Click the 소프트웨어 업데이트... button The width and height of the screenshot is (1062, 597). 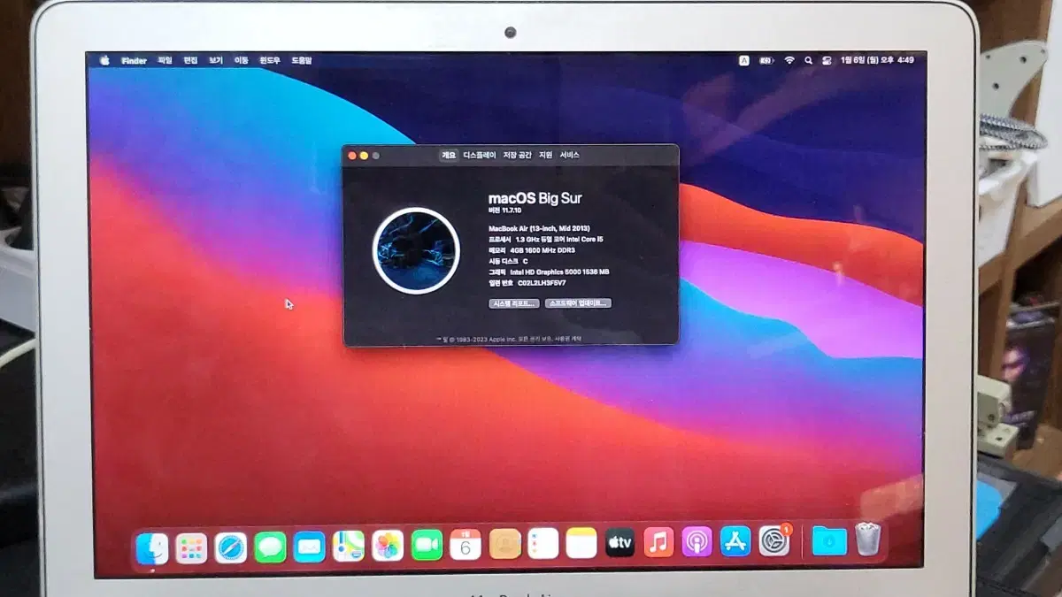click(x=578, y=303)
